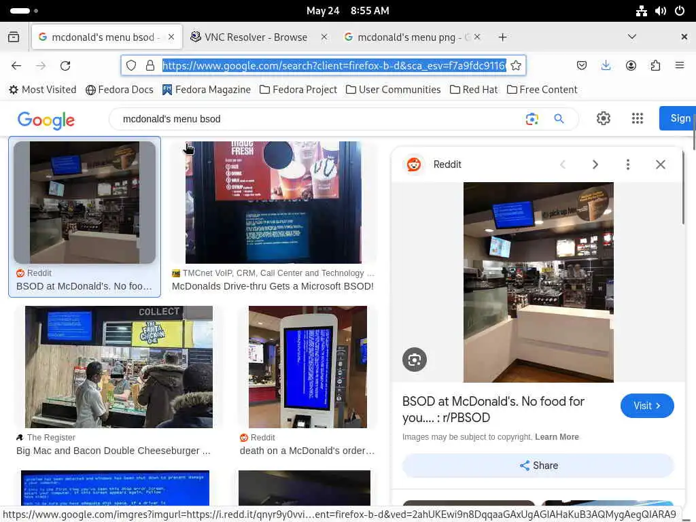Open Google quick settings gear
696x522 pixels.
pos(604,118)
